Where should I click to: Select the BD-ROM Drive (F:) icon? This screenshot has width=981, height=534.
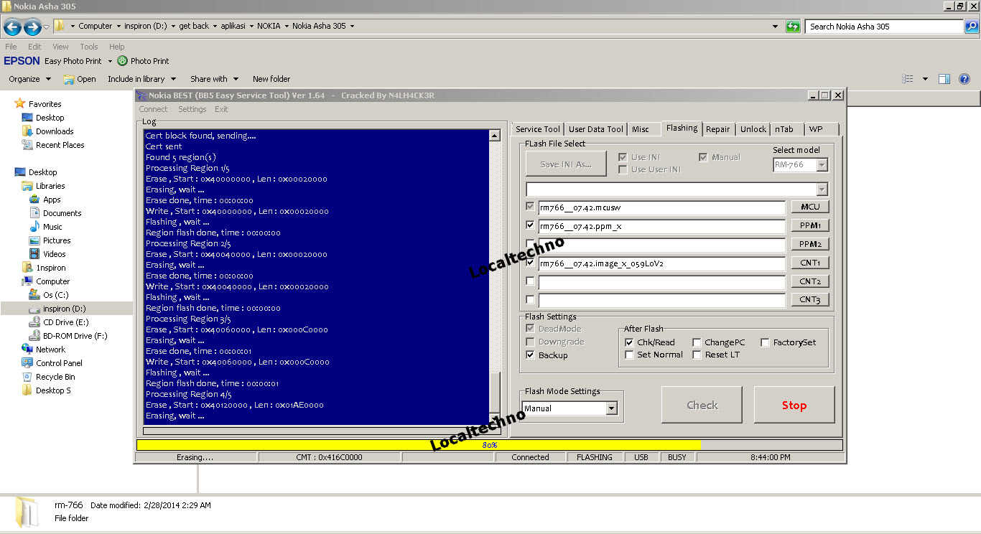coord(34,336)
